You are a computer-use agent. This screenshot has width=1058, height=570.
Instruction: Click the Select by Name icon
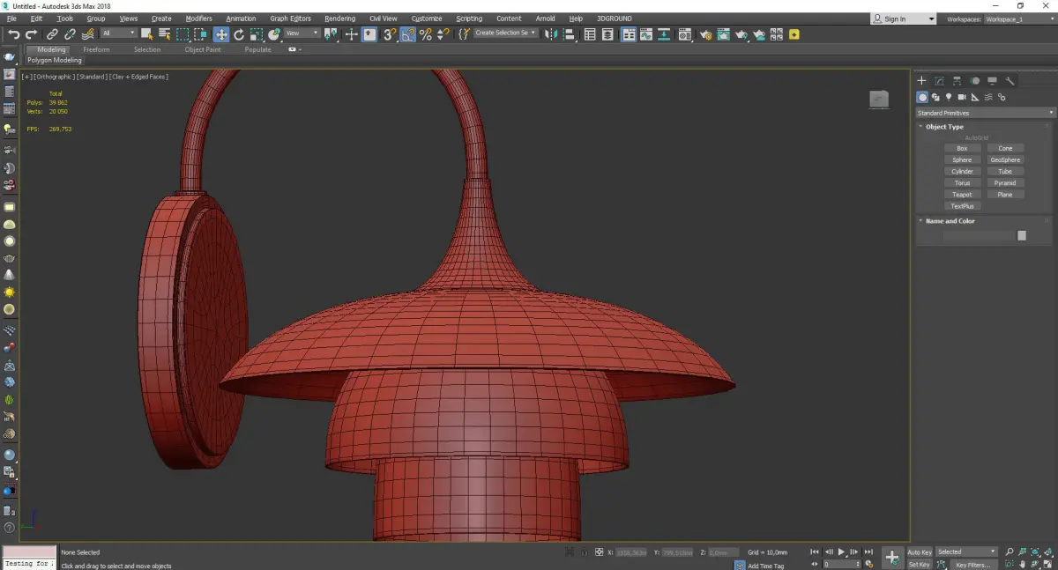164,34
